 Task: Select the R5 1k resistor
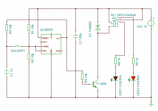click(x=133, y=61)
